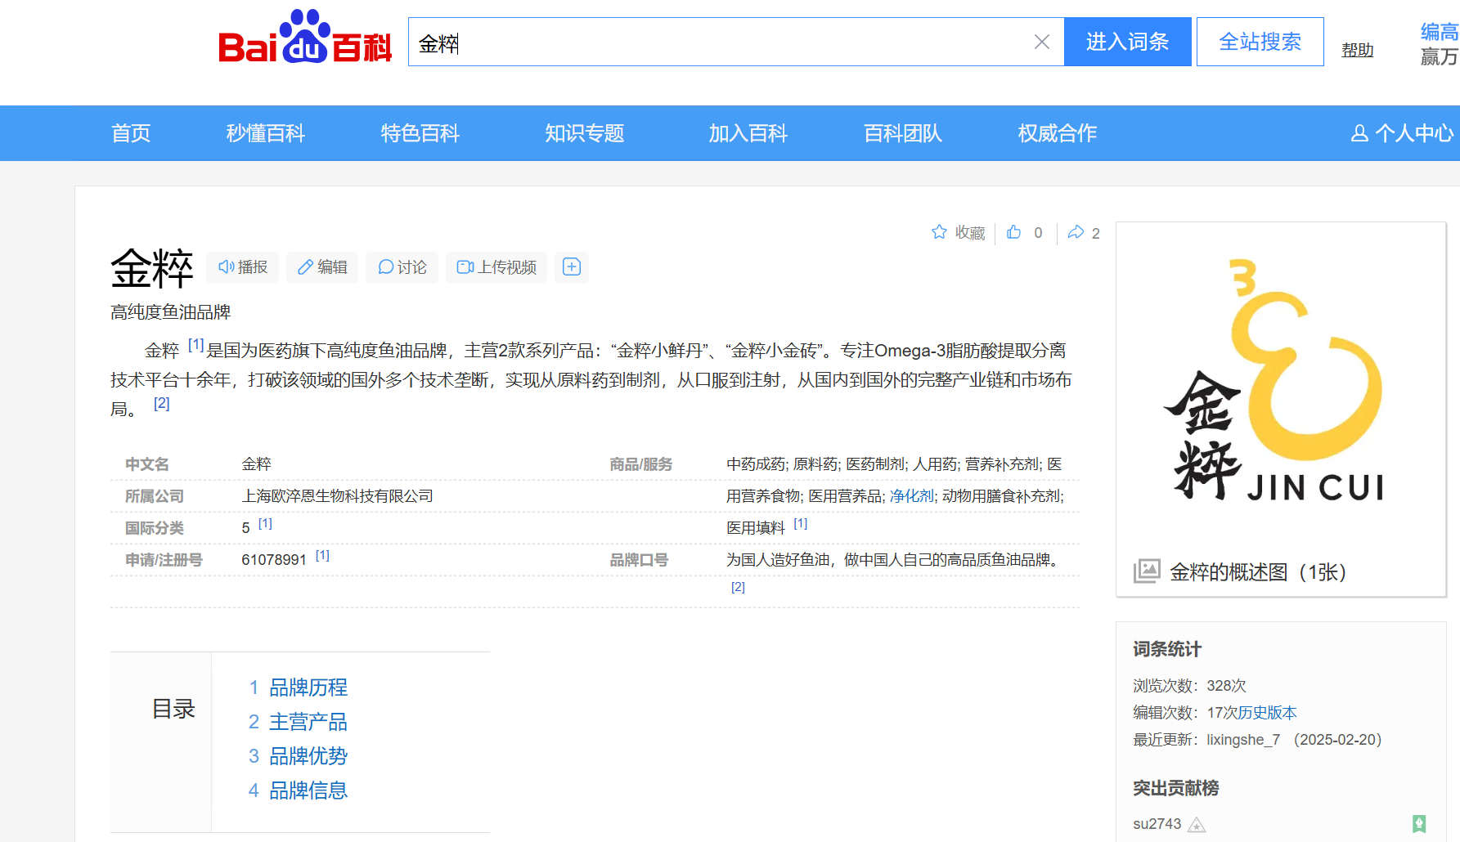Click the 浏览次数: 328次 statistic

point(1189,686)
